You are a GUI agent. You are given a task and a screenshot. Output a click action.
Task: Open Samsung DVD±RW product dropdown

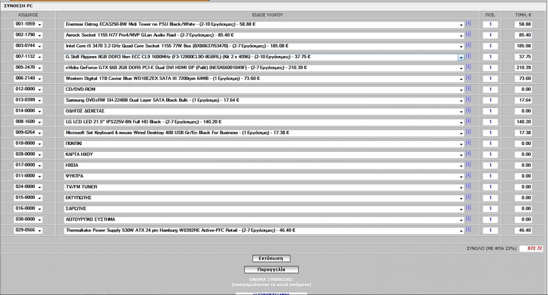[264, 100]
